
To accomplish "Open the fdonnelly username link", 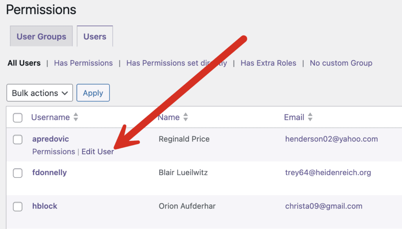I will pos(49,172).
